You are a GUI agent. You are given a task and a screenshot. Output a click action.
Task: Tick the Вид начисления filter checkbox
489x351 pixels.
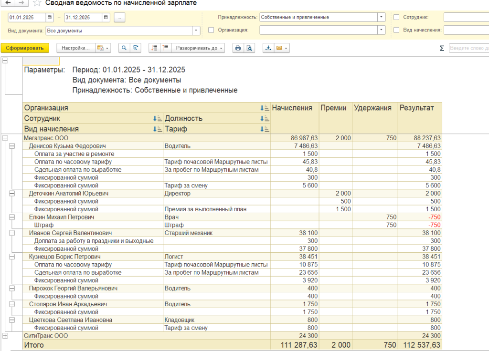coord(396,30)
